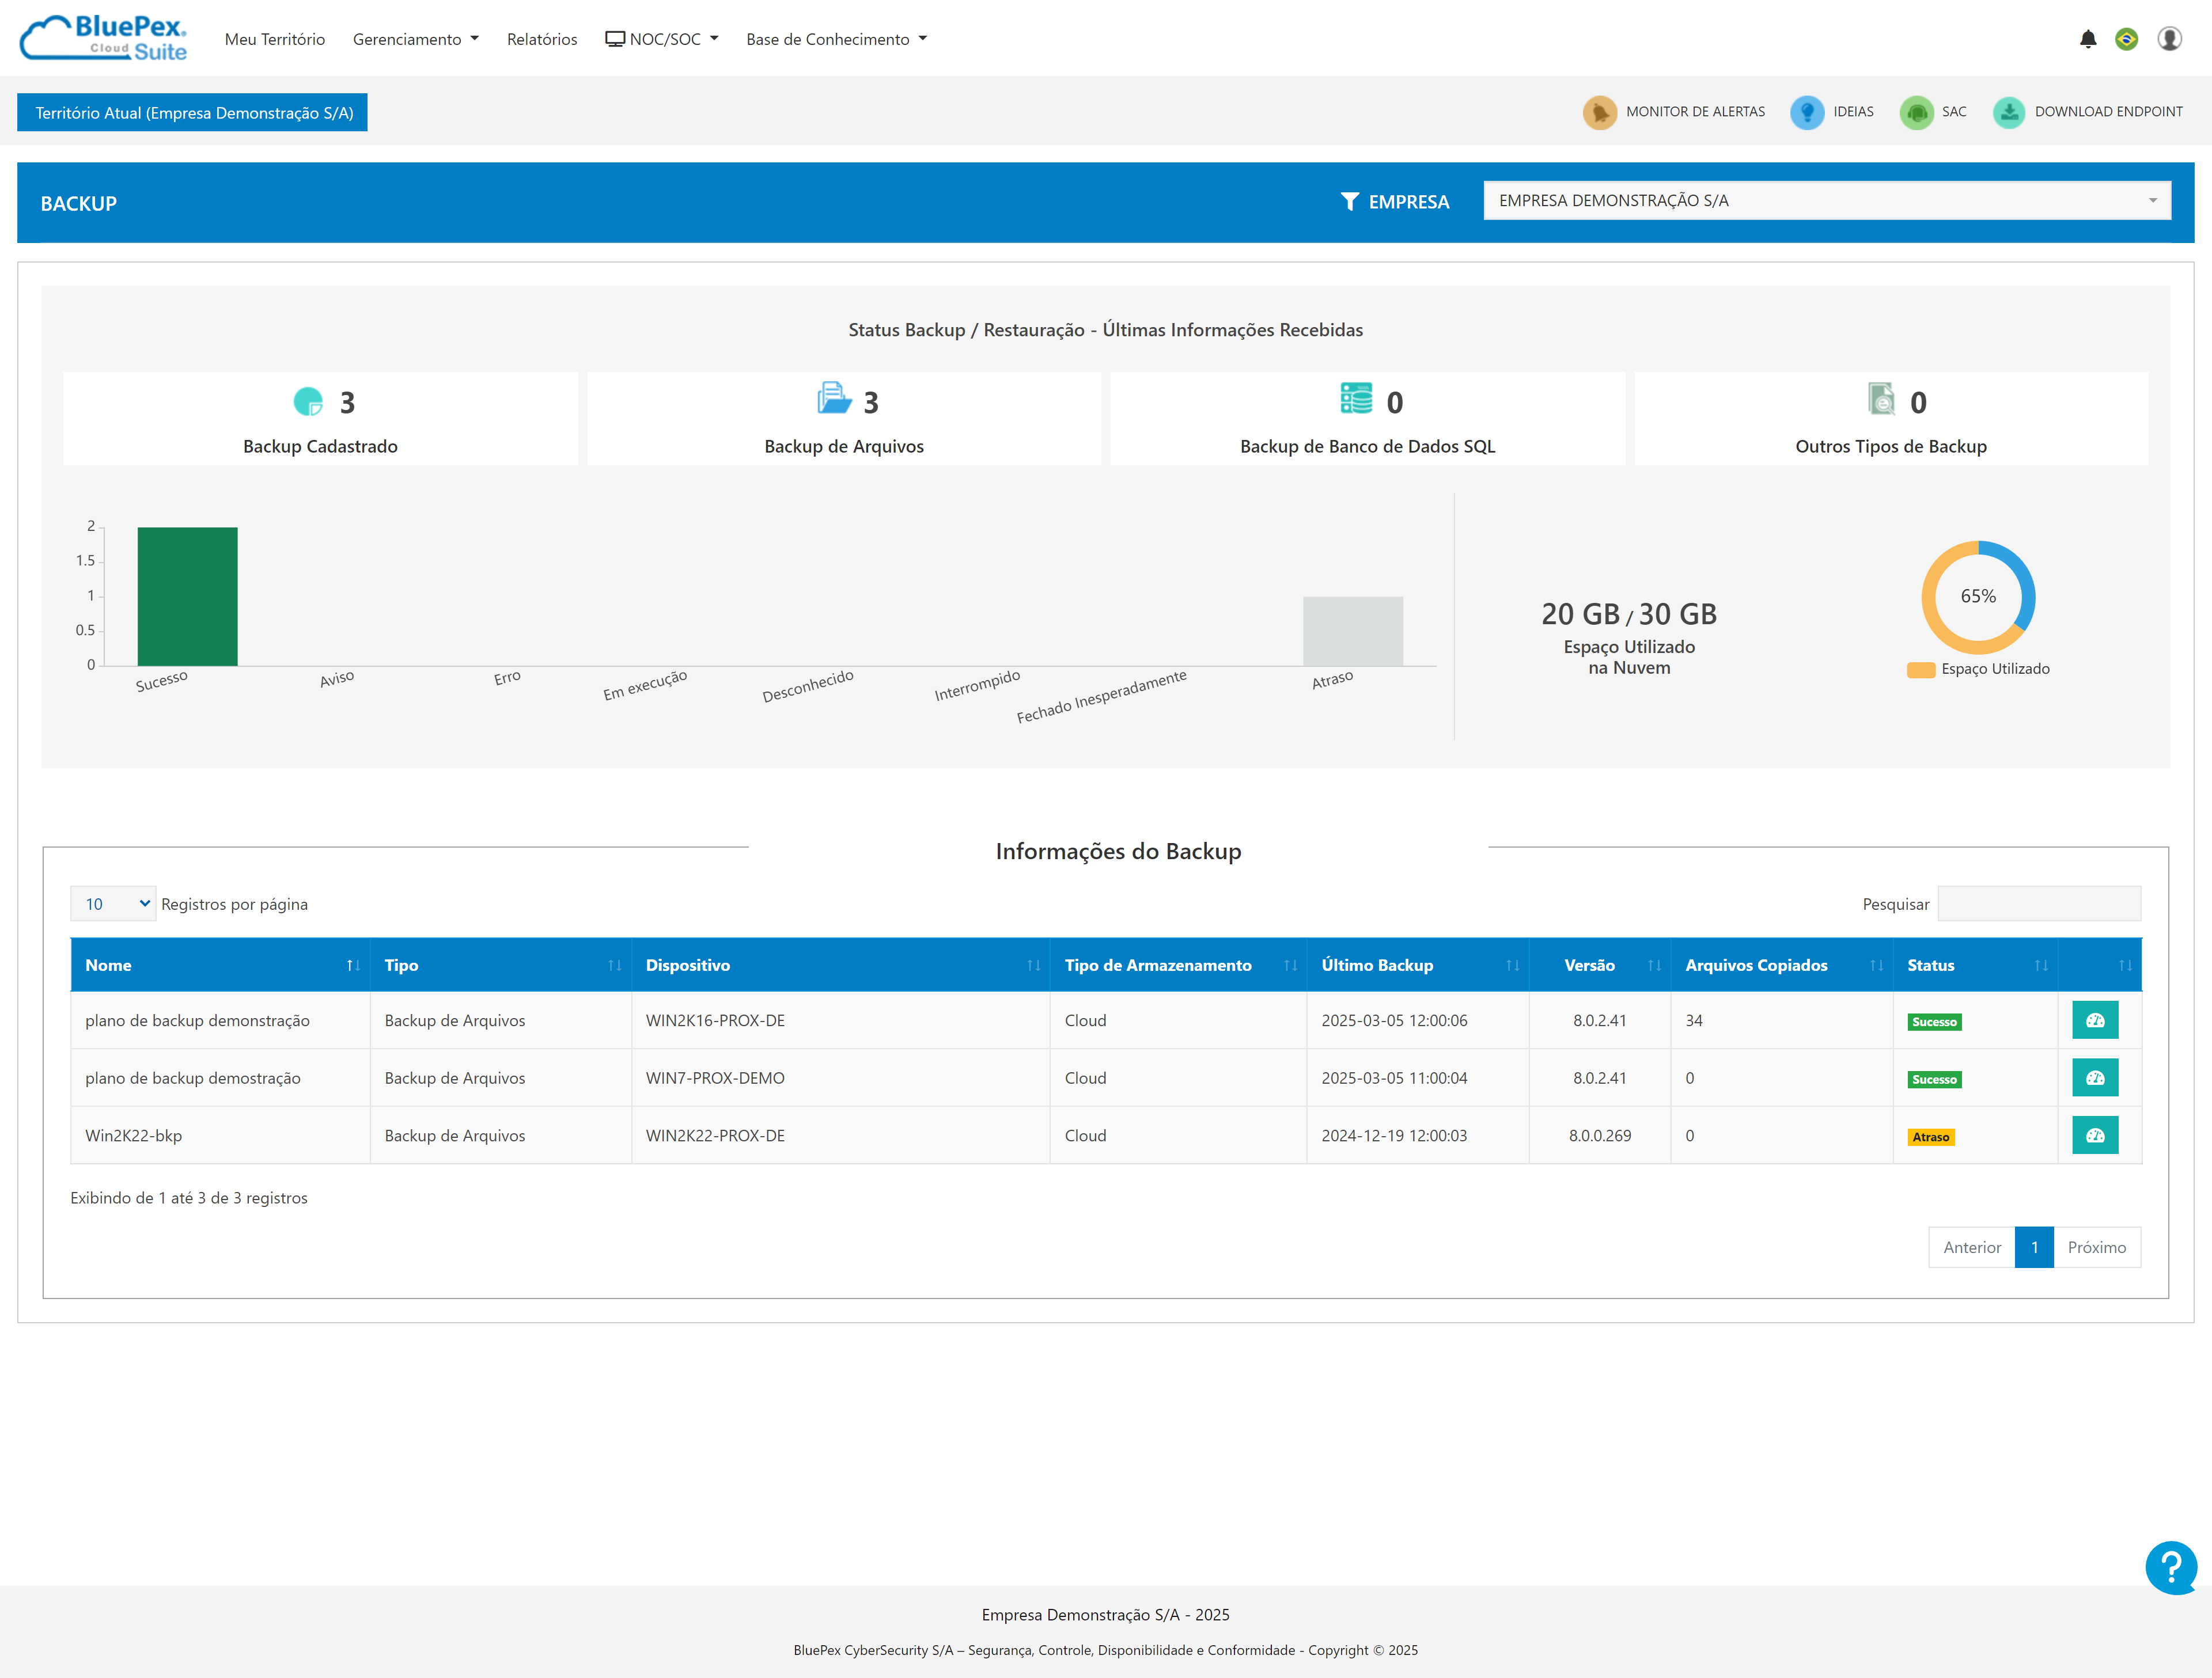Click Sucesso badge for WIN7-PROX-DEMO
The width and height of the screenshot is (2212, 1678).
click(x=1934, y=1079)
